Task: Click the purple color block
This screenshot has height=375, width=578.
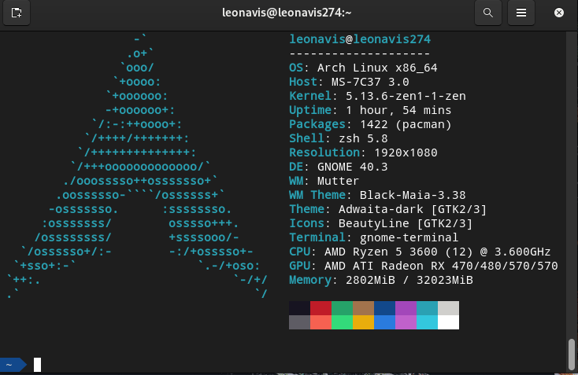Action: pos(406,308)
